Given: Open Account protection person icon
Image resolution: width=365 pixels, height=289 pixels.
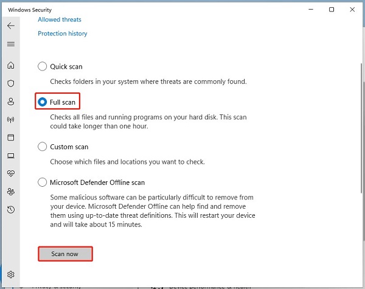Looking at the screenshot, I should (11, 102).
